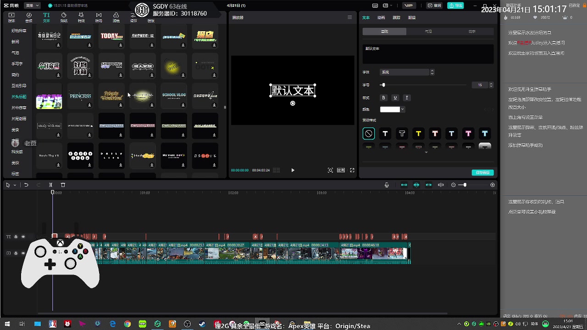
Task: Click the player zoom-fit icon
Action: point(330,170)
